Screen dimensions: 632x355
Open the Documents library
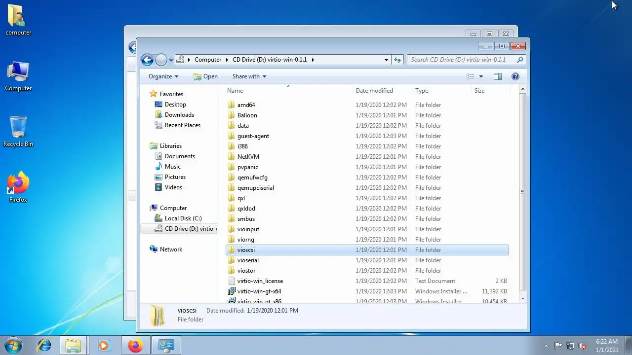pos(180,156)
